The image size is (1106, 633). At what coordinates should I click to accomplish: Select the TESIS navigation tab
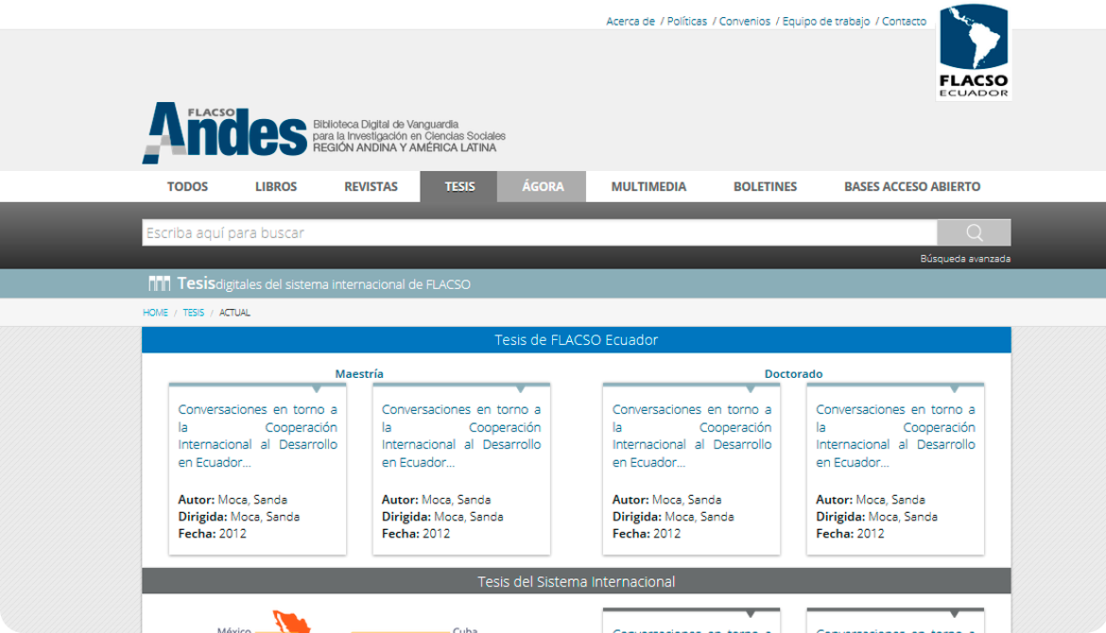pyautogui.click(x=459, y=187)
